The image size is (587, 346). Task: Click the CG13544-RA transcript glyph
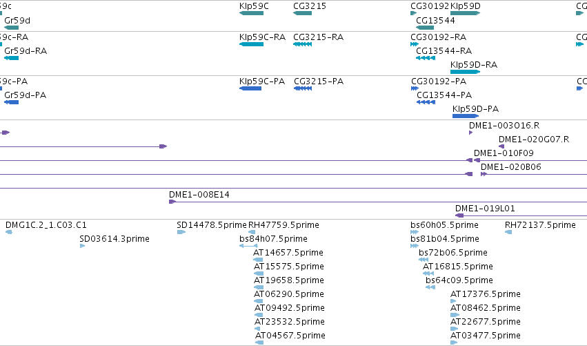click(x=426, y=58)
